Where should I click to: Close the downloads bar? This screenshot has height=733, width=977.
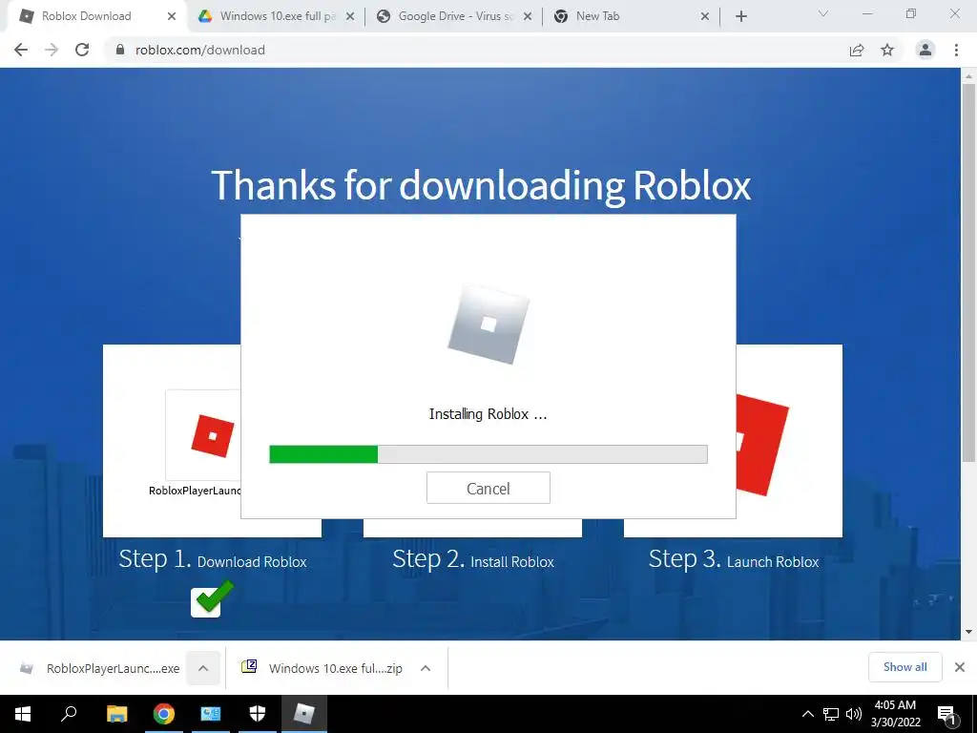coord(960,667)
